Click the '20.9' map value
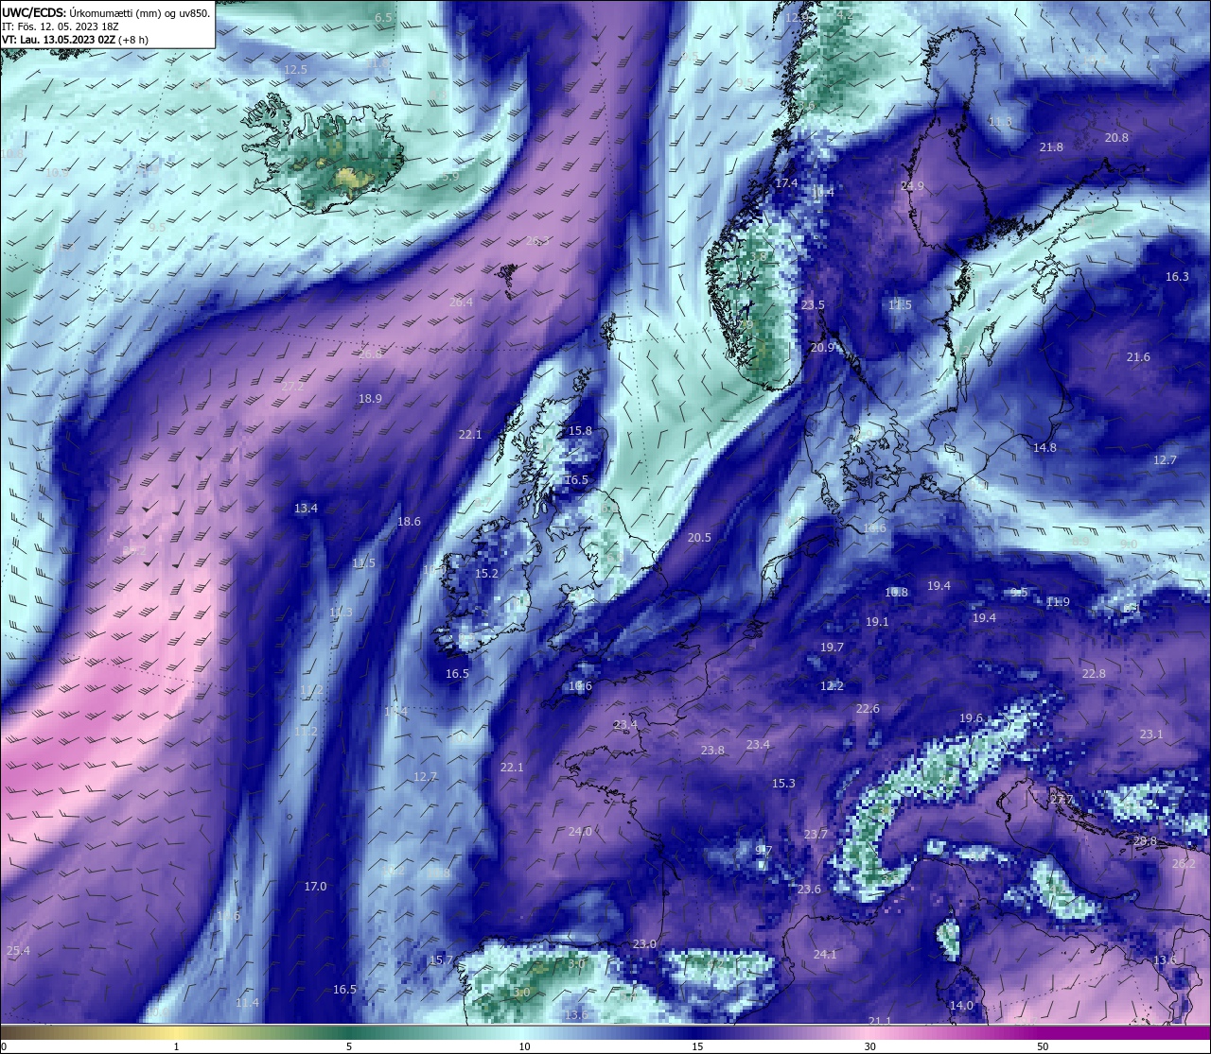 point(823,348)
